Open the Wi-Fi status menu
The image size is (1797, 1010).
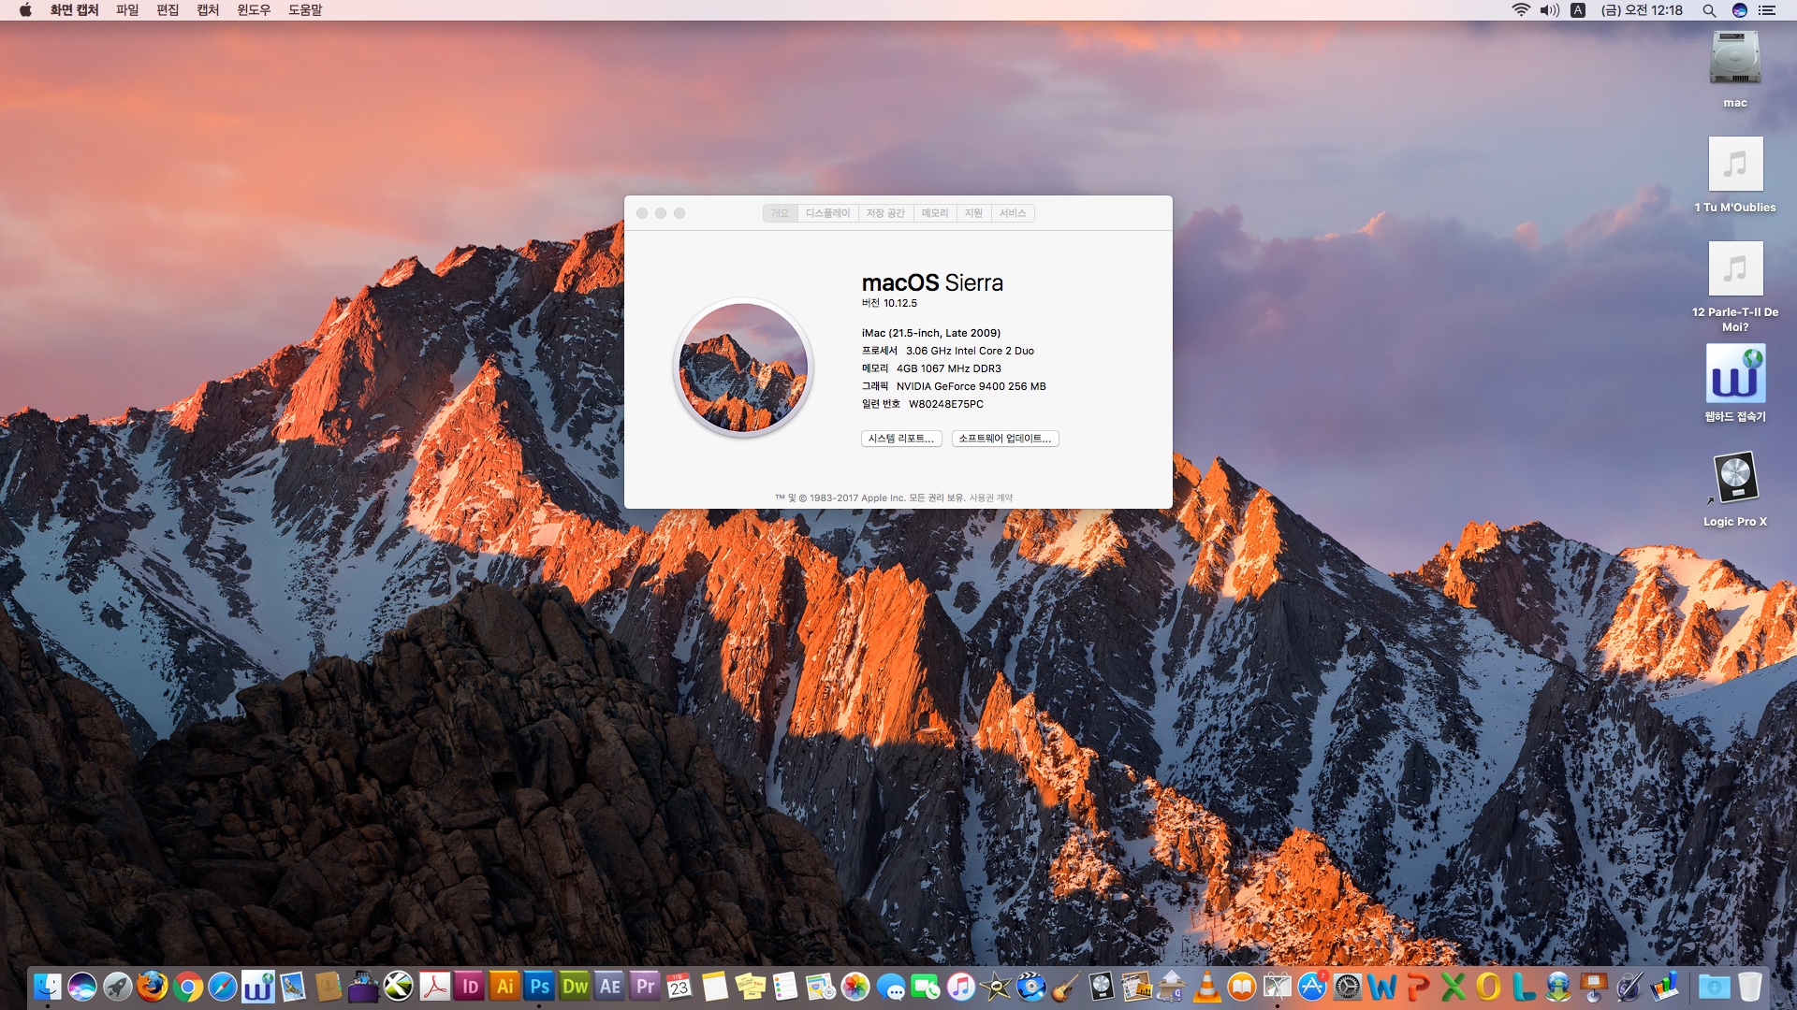[1521, 10]
